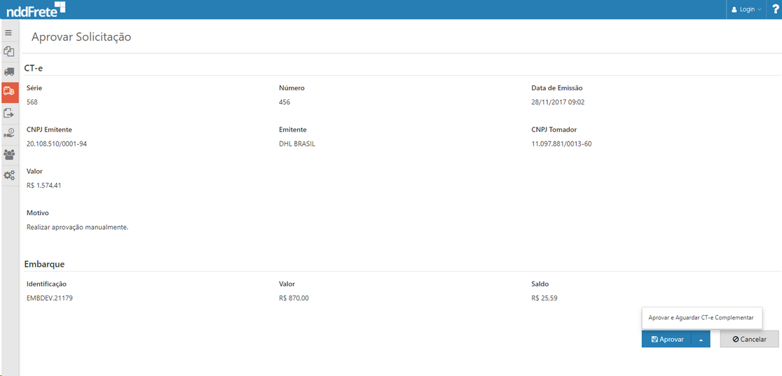Toggle the hamburger menu in the sidebar
The width and height of the screenshot is (782, 376).
click(9, 32)
